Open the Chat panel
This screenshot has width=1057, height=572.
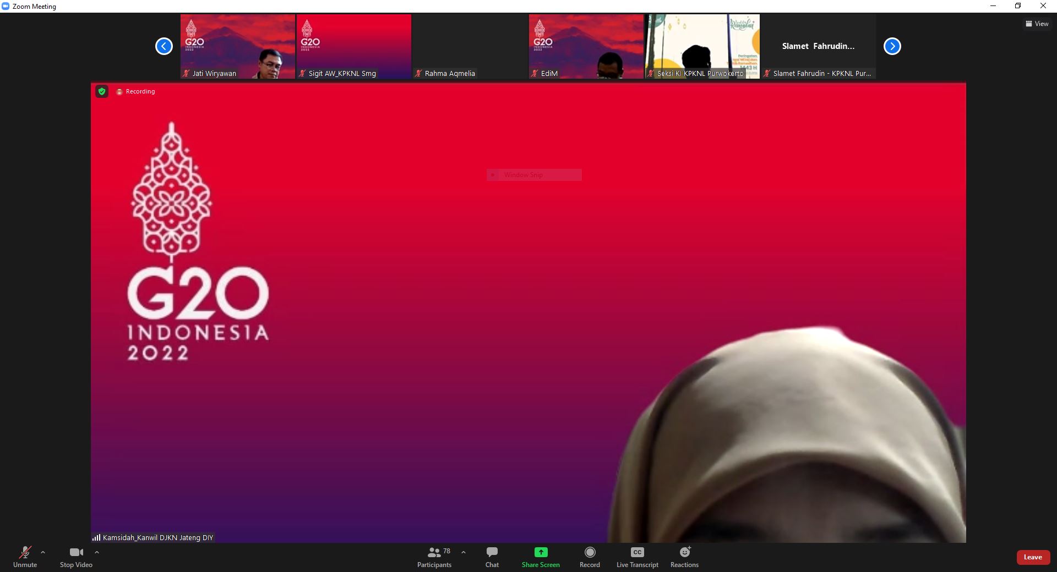coord(492,556)
